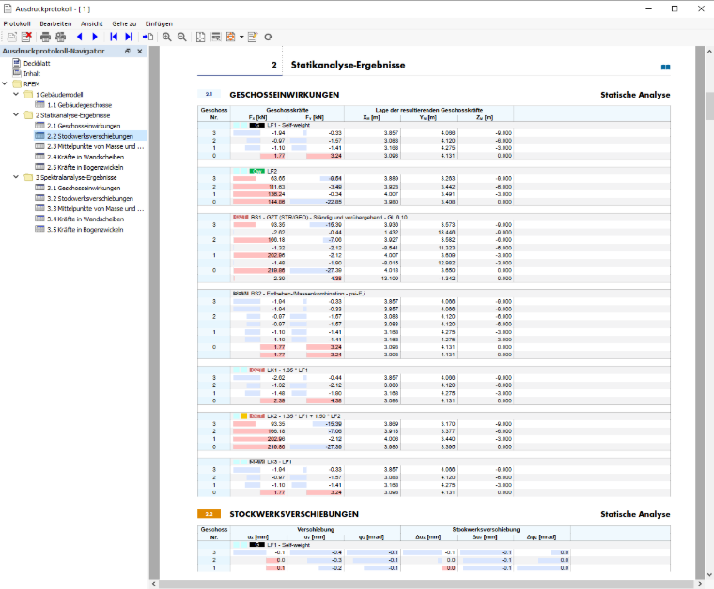
Task: Open the Bearbeiten menu
Action: [x=55, y=23]
